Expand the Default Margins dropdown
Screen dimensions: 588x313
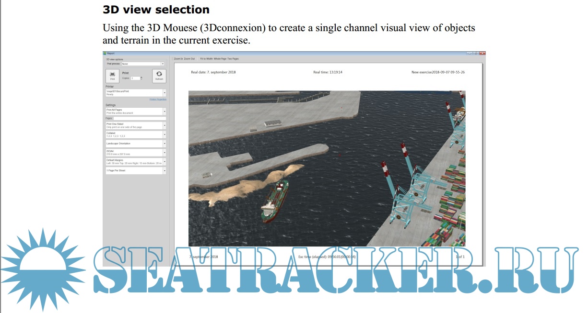[165, 162]
